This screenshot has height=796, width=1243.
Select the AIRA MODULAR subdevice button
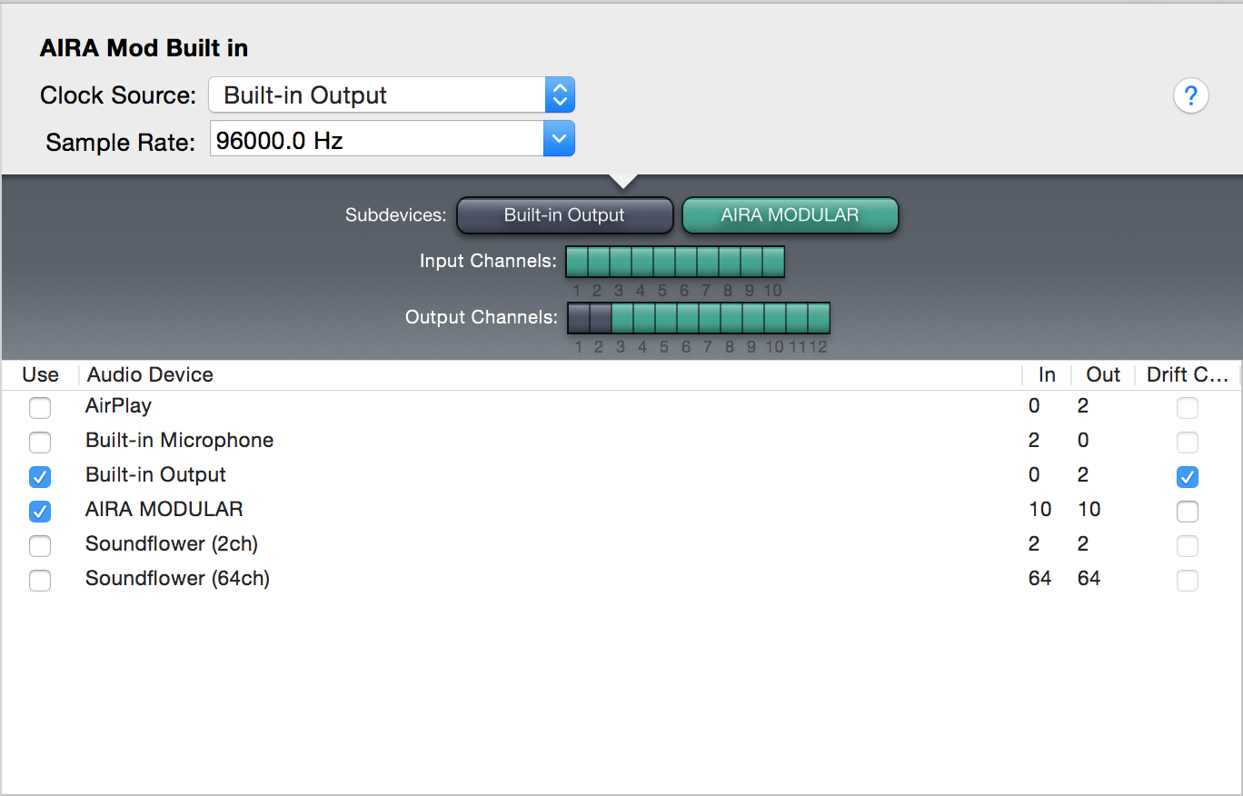coord(790,215)
